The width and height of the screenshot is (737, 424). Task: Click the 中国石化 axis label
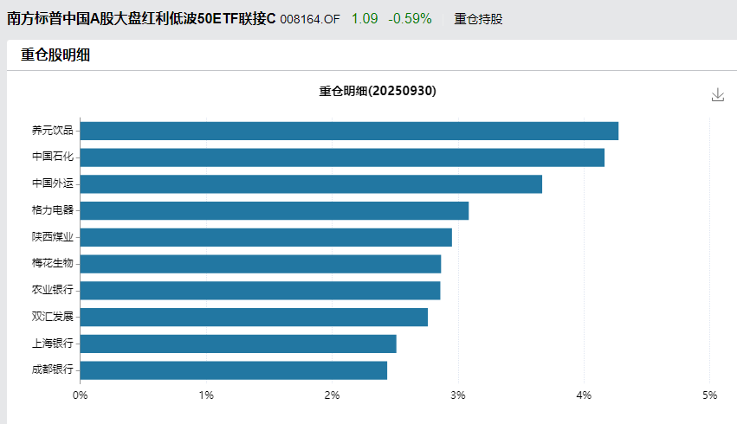click(x=53, y=157)
